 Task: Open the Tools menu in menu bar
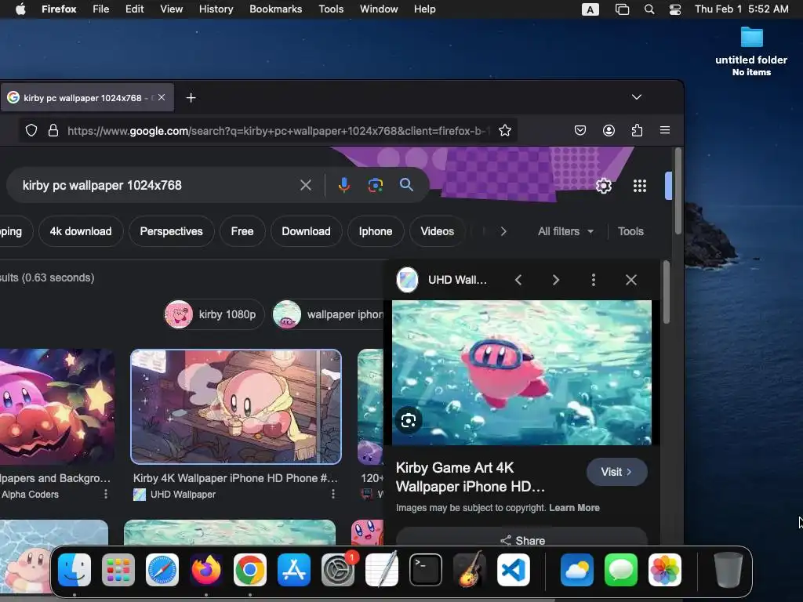point(331,9)
